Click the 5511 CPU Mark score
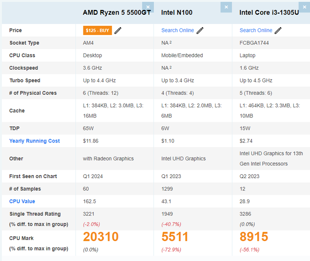The height and width of the screenshot is (261, 310). tap(175, 237)
